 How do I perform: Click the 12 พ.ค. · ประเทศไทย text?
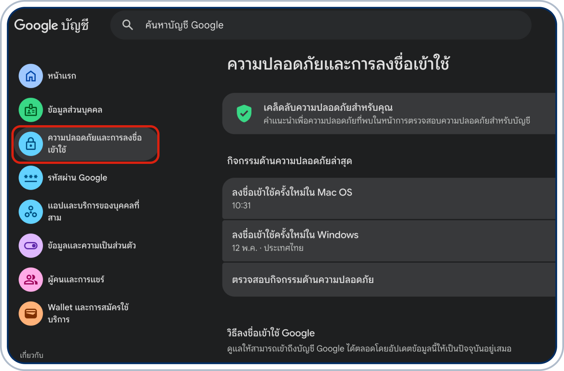(x=268, y=248)
